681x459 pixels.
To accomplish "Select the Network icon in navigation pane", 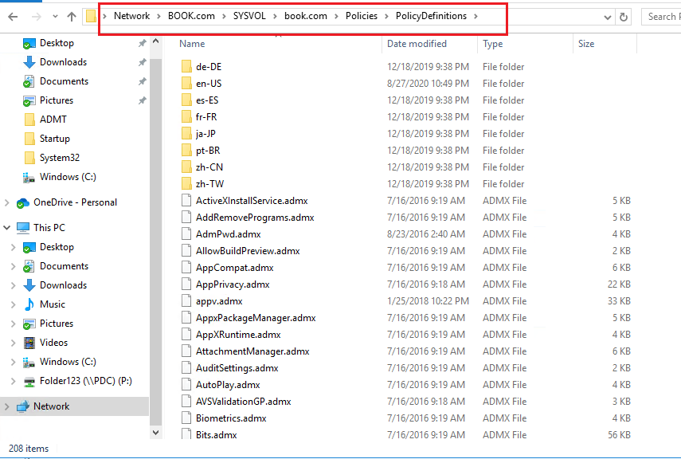I will click(x=23, y=406).
